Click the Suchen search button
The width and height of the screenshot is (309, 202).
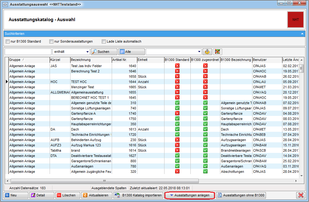(x=104, y=52)
